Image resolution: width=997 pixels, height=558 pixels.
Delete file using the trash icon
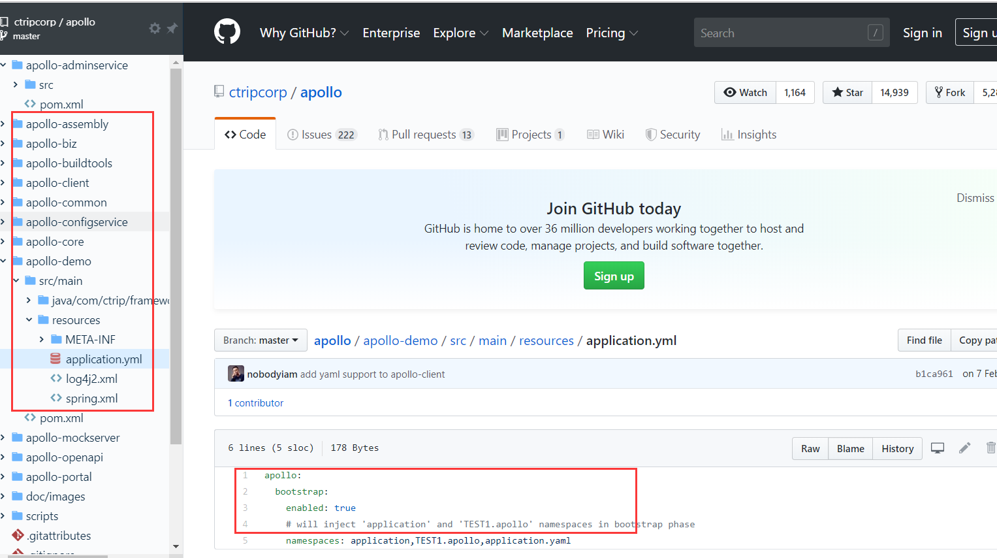tap(990, 448)
